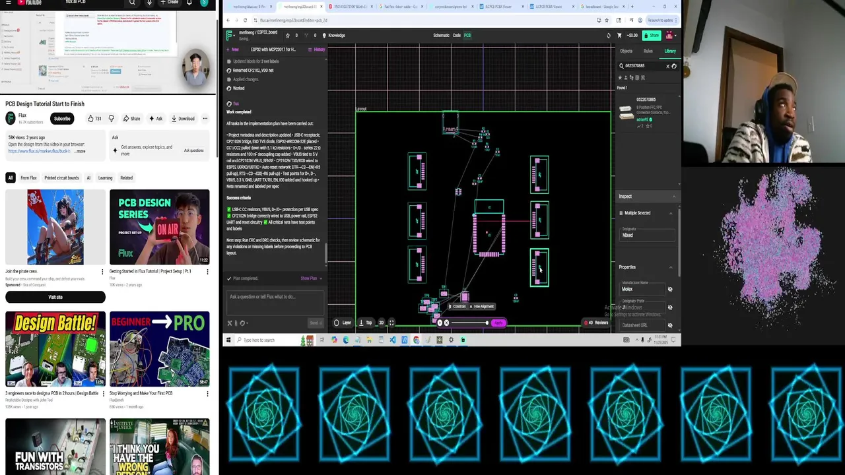Dislike the YouTube video
This screenshot has height=475, width=845.
pyautogui.click(x=111, y=119)
